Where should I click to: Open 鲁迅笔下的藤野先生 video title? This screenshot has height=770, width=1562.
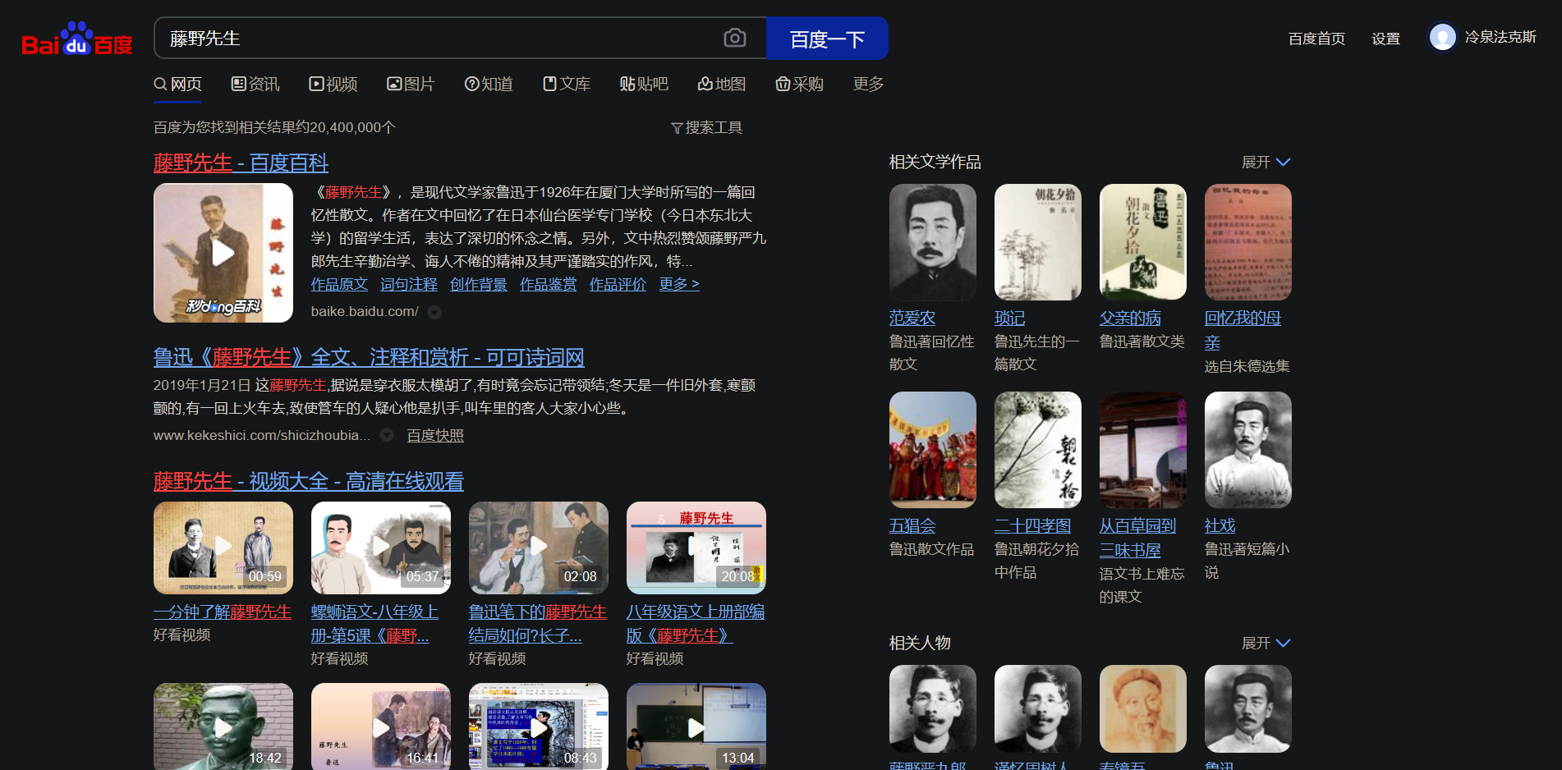click(x=538, y=624)
